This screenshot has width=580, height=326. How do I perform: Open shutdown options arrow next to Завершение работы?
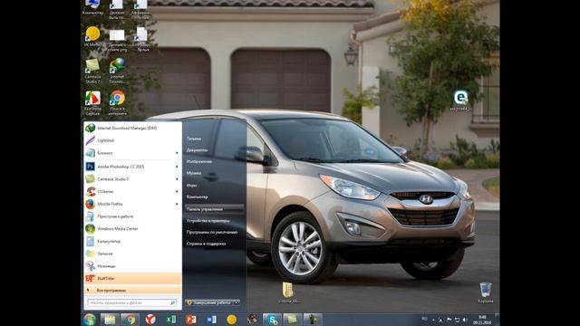[x=237, y=302]
